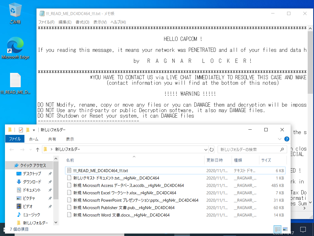Click the Properties checkmark icon in Explorer title bar

point(21,130)
